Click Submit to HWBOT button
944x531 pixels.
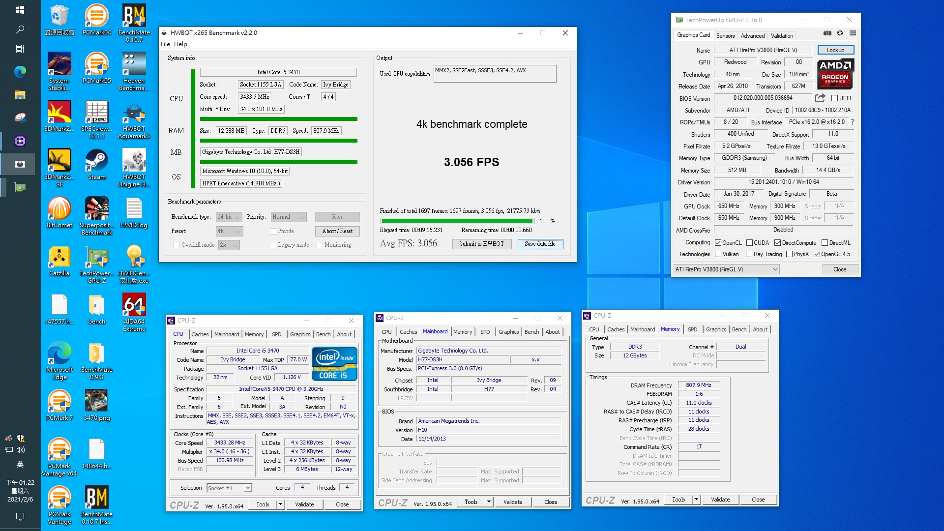[x=481, y=244]
